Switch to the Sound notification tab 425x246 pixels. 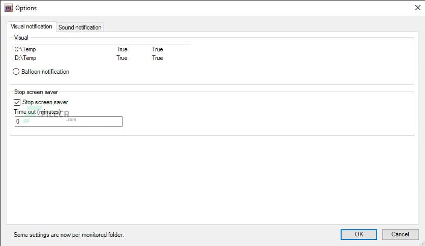pos(80,27)
